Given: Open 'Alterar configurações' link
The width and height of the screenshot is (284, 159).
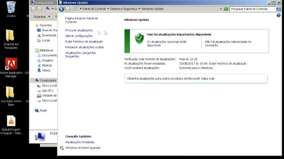Looking at the screenshot, I should pyautogui.click(x=79, y=36).
